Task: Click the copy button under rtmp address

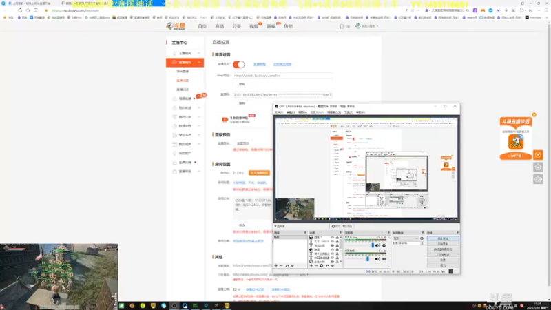Action: click(242, 84)
